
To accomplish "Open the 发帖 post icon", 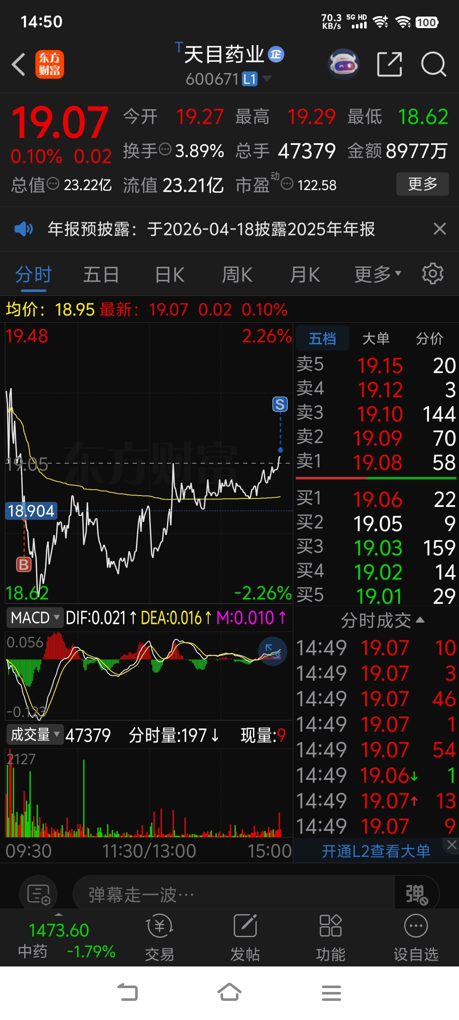I will [x=245, y=938].
